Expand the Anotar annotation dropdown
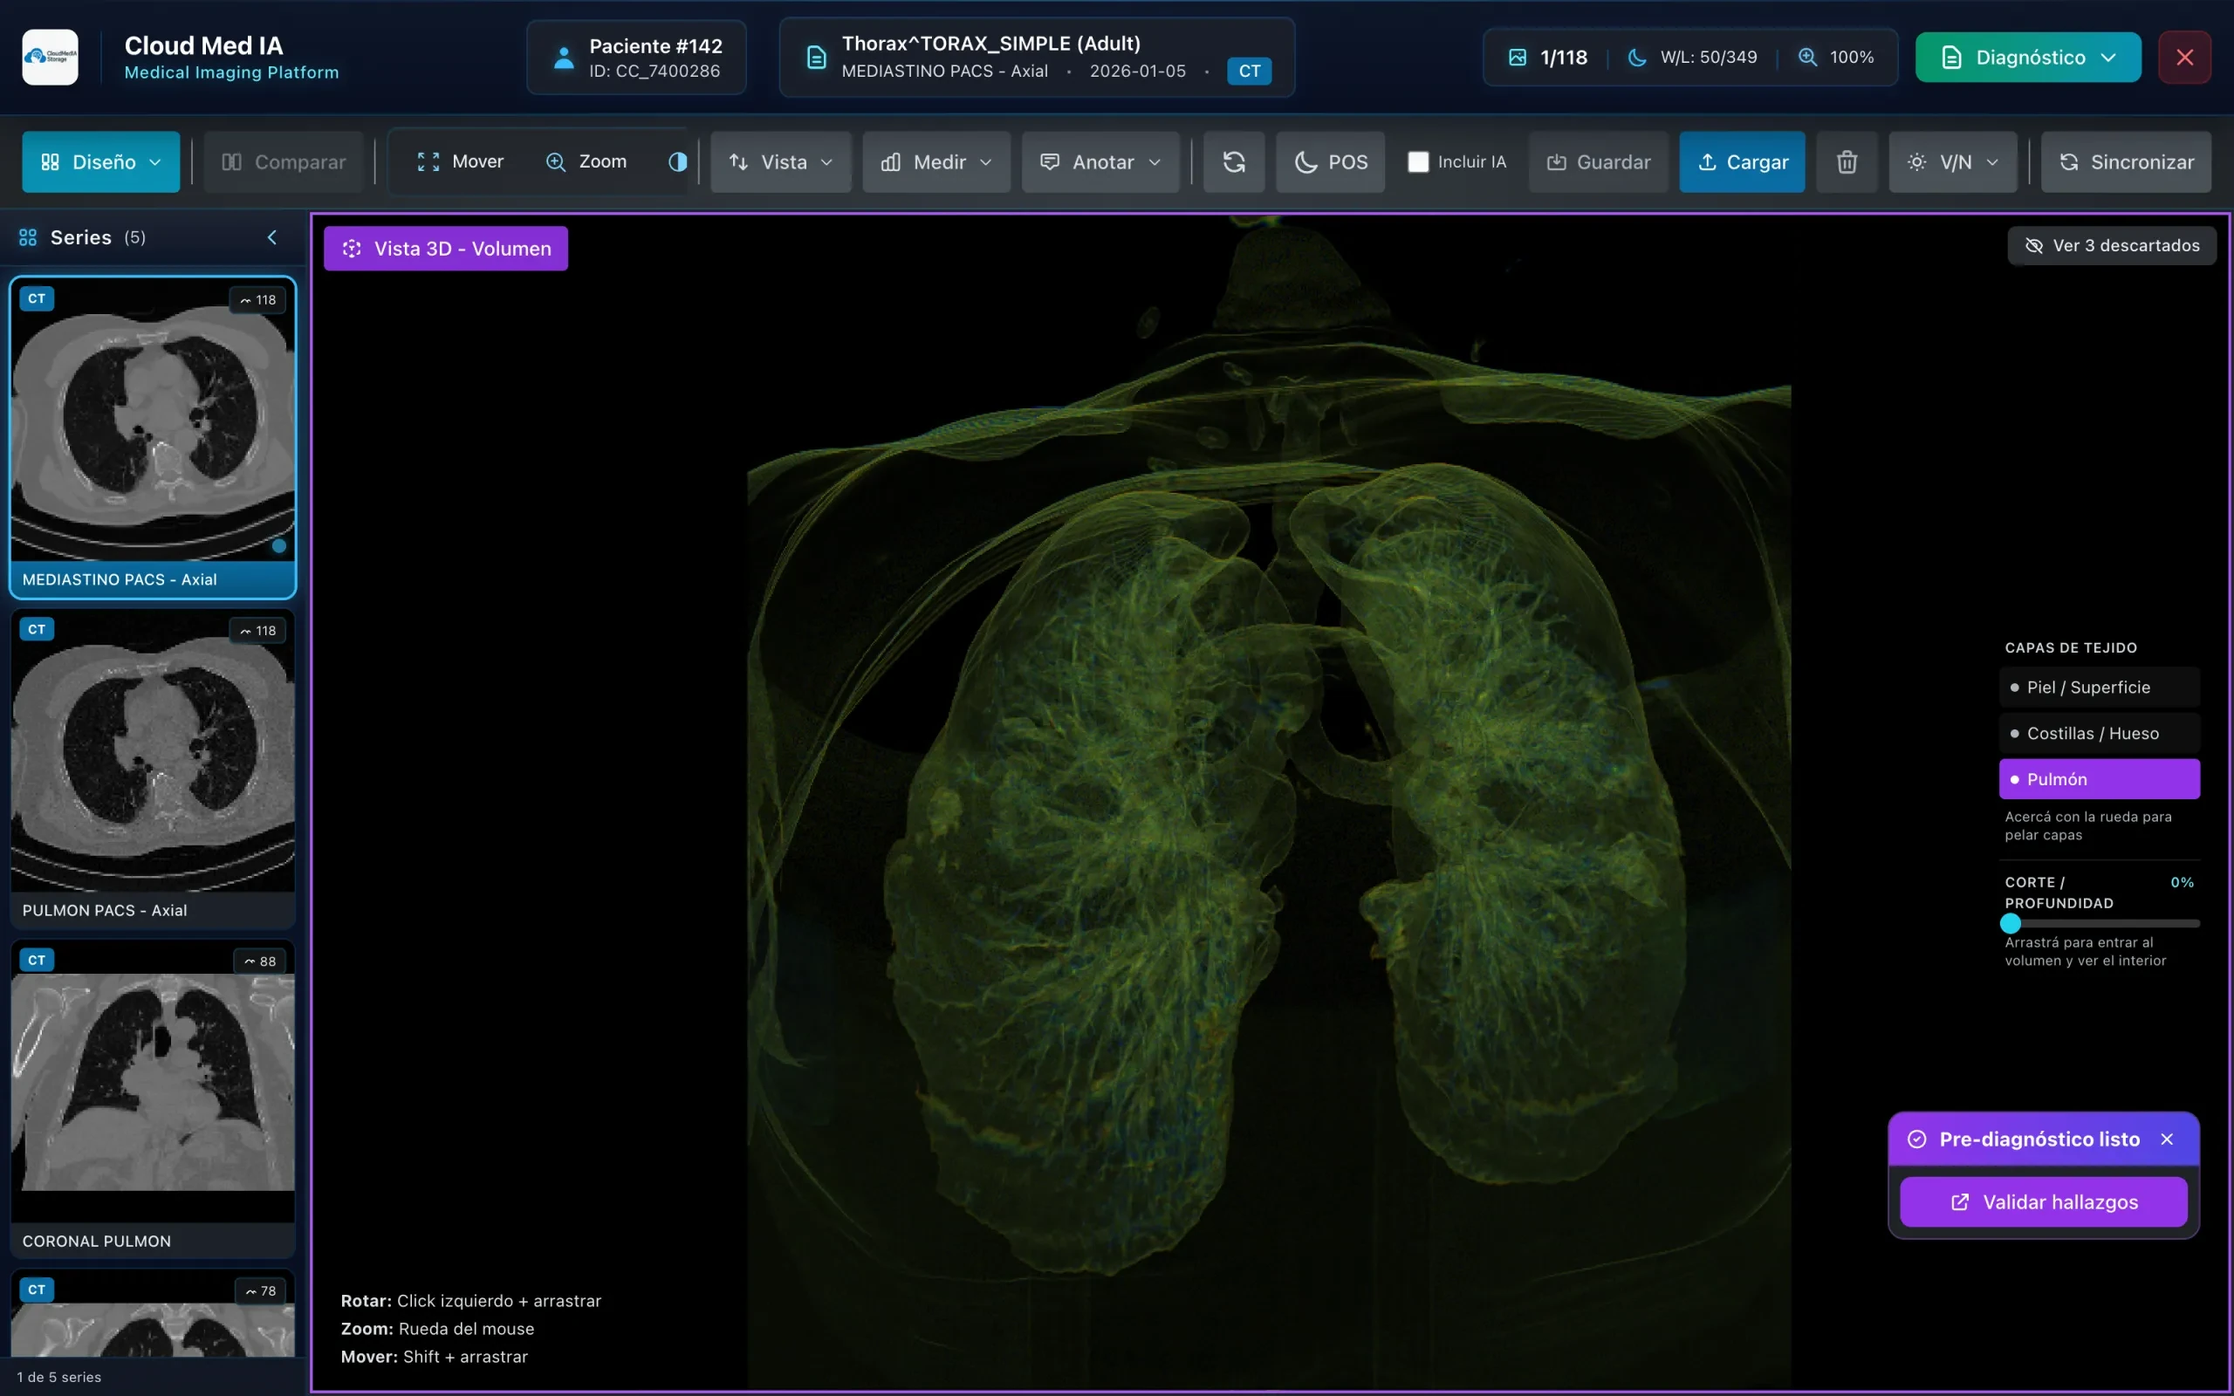Viewport: 2234px width, 1396px height. pyautogui.click(x=1100, y=161)
